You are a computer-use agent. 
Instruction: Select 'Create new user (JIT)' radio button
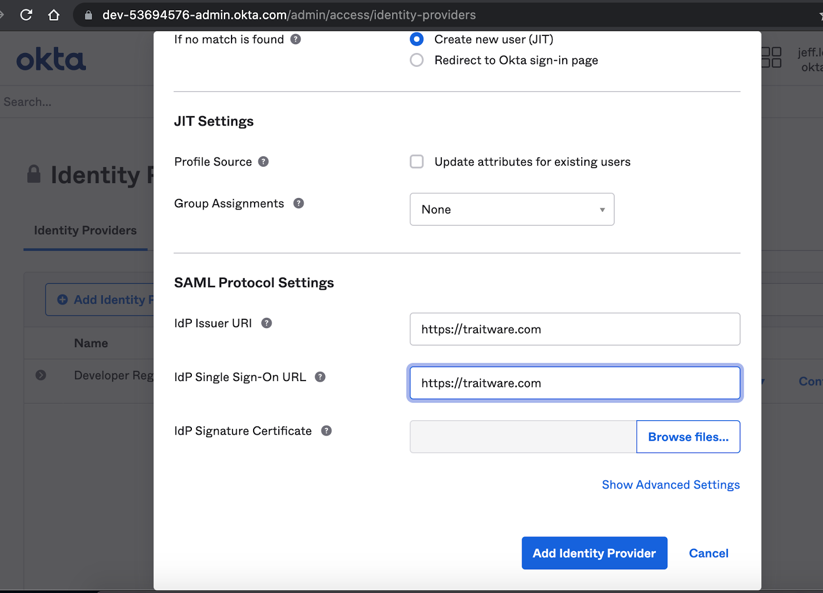pos(417,39)
